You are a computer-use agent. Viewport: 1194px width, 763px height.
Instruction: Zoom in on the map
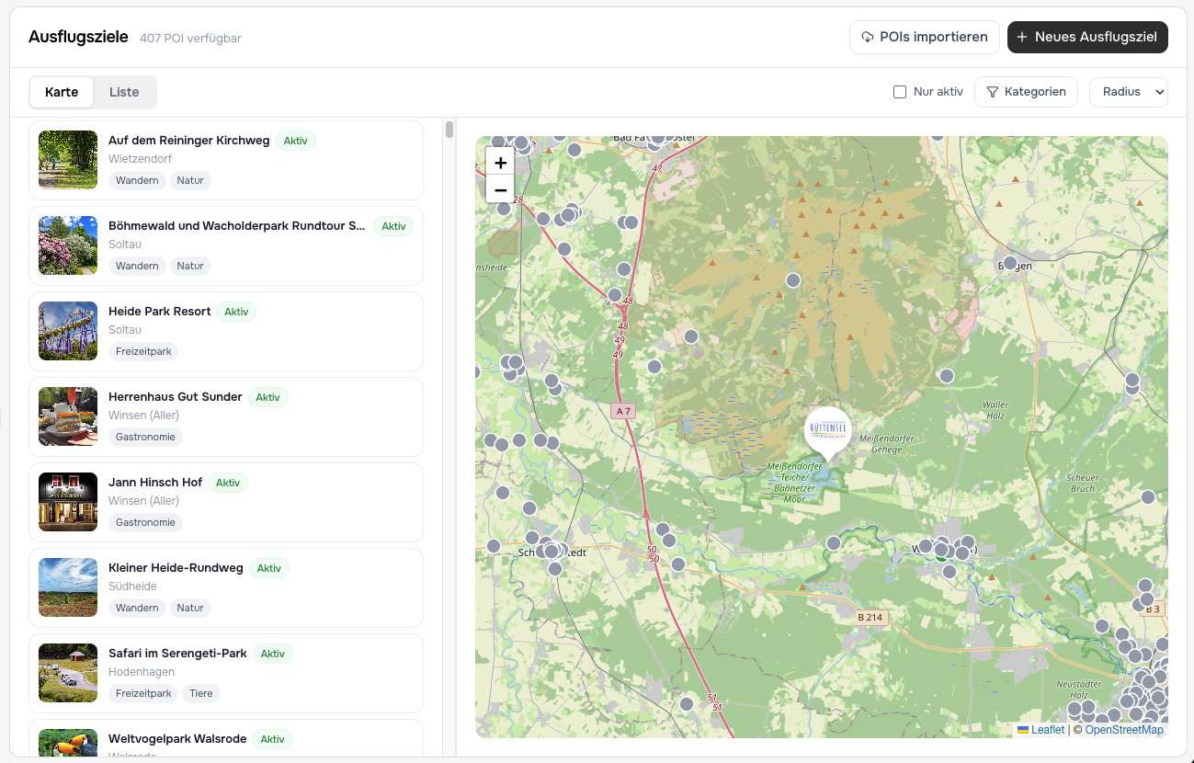(x=500, y=163)
